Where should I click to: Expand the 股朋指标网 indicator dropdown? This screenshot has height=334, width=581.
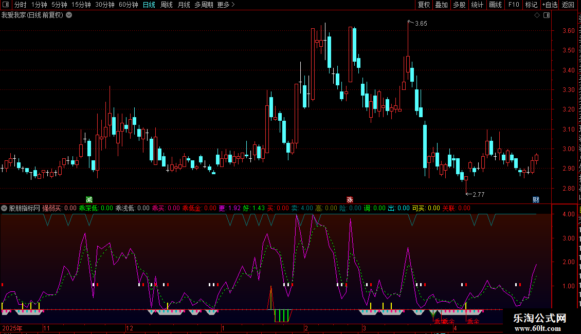[x=4, y=208]
